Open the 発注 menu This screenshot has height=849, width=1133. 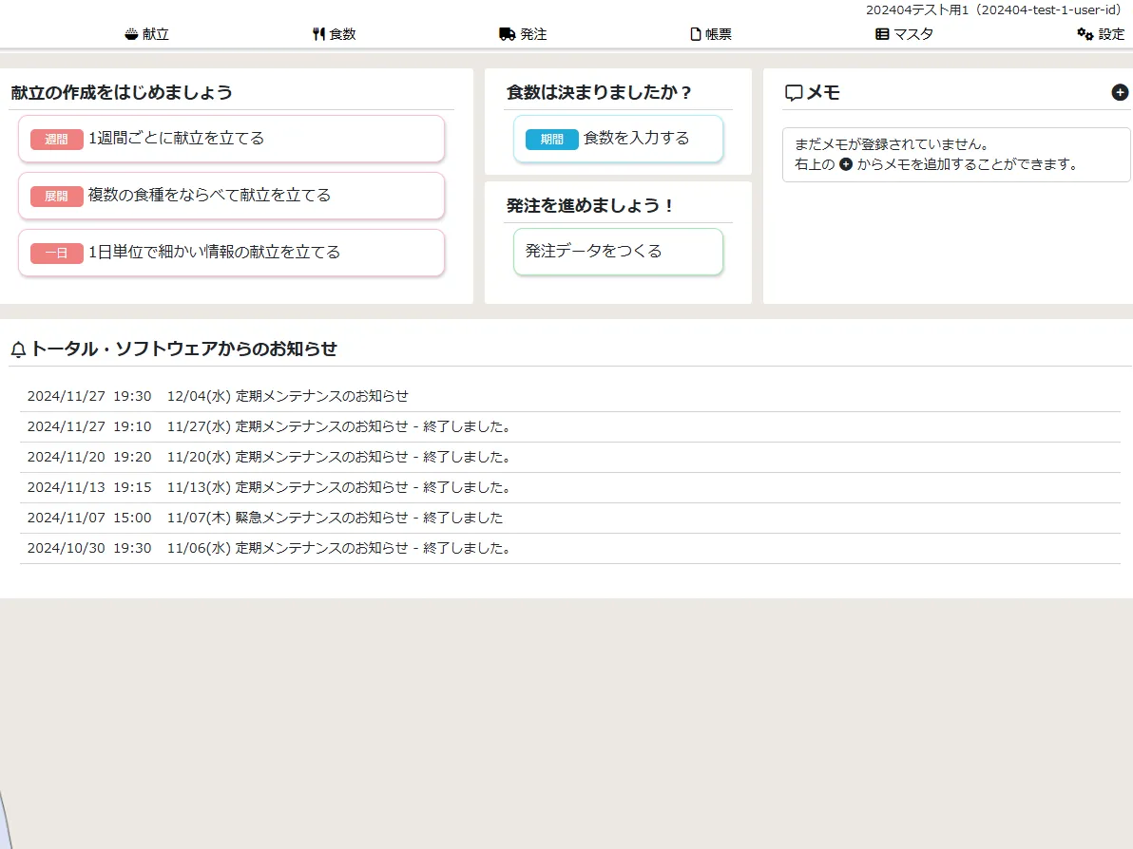pos(533,34)
